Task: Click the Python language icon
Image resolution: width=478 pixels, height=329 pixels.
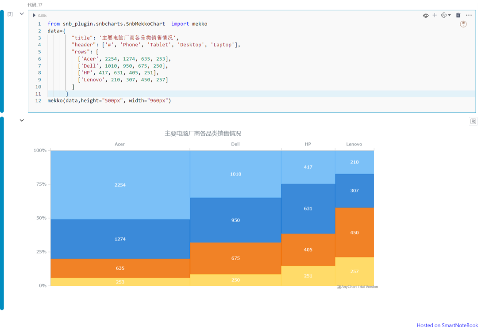Action: (443, 15)
